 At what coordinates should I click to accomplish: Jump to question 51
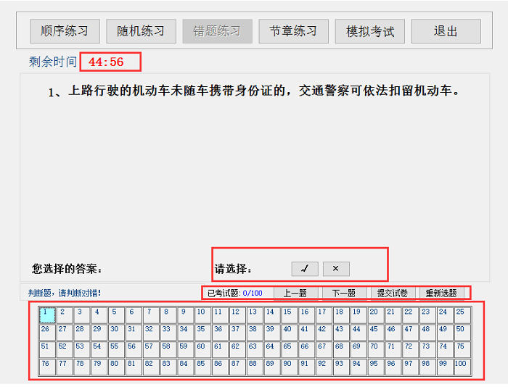coord(47,350)
